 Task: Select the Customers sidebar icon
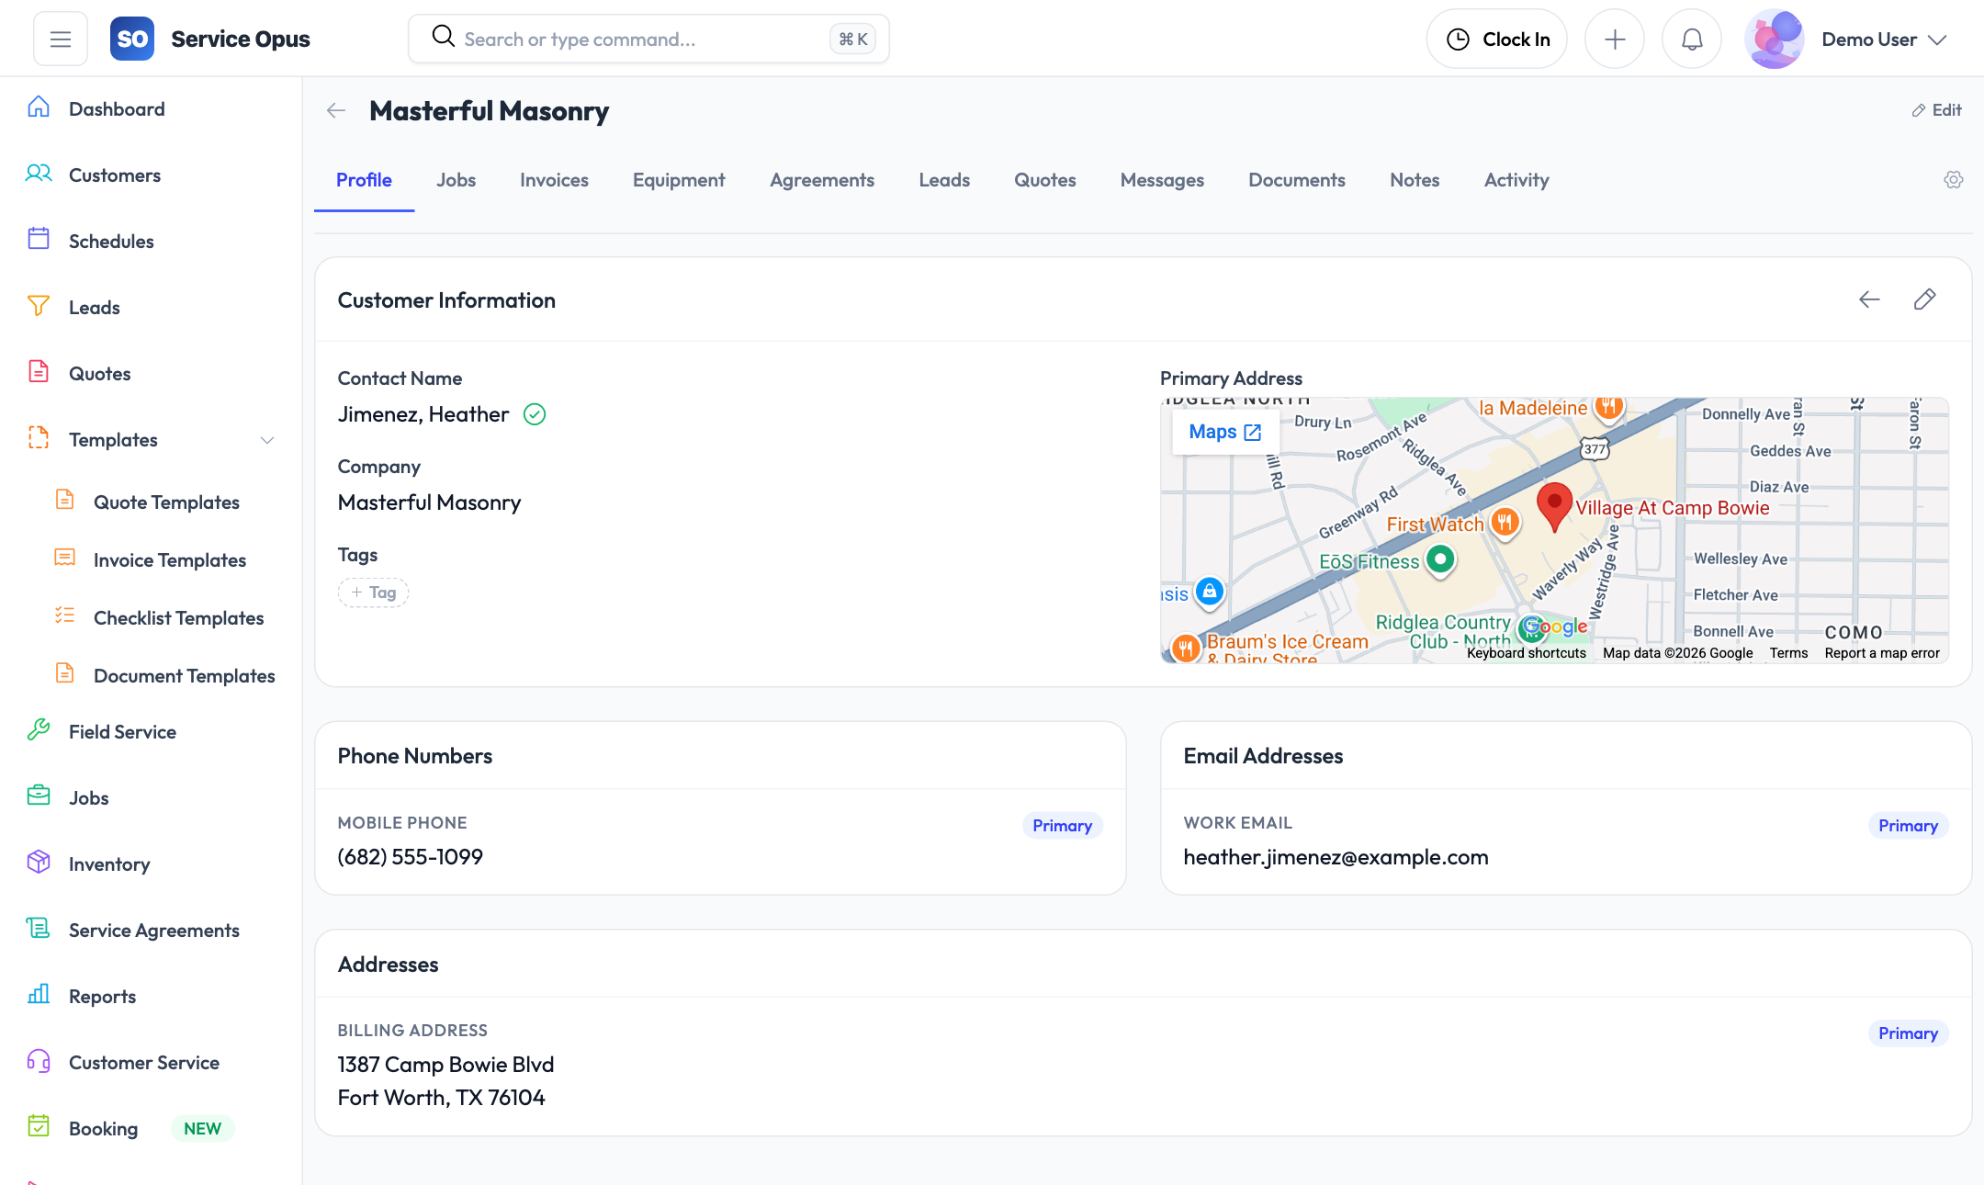pyautogui.click(x=39, y=175)
